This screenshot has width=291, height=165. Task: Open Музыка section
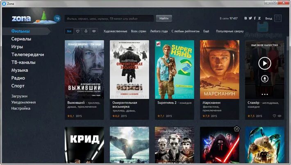20,70
